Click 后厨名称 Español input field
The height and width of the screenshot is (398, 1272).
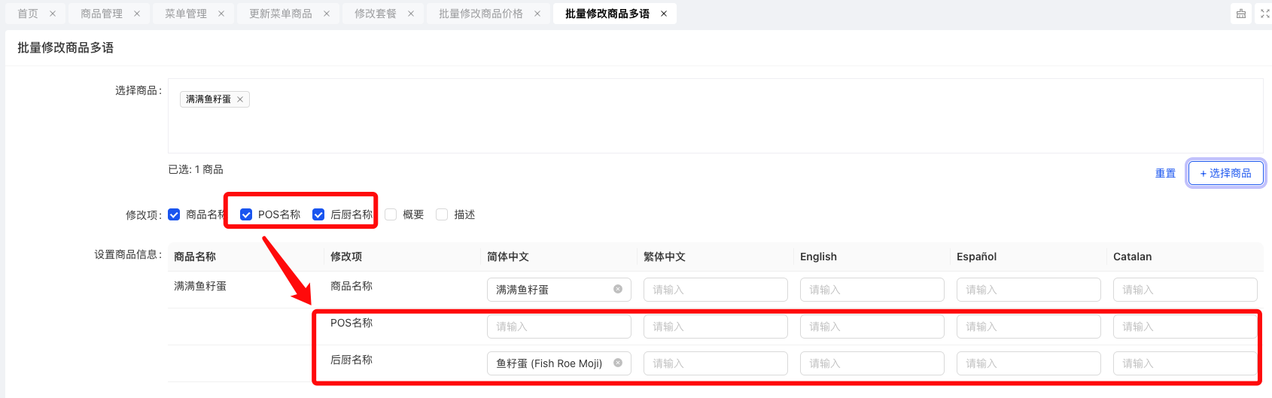point(1029,363)
